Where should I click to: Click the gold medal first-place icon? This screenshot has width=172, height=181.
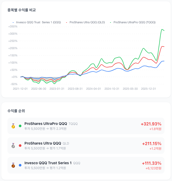coord(13,126)
